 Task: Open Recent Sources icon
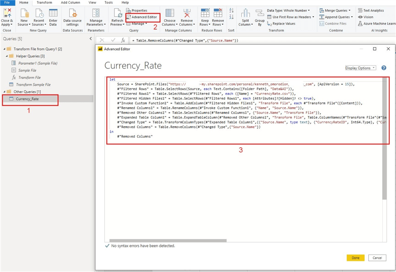pos(39,13)
